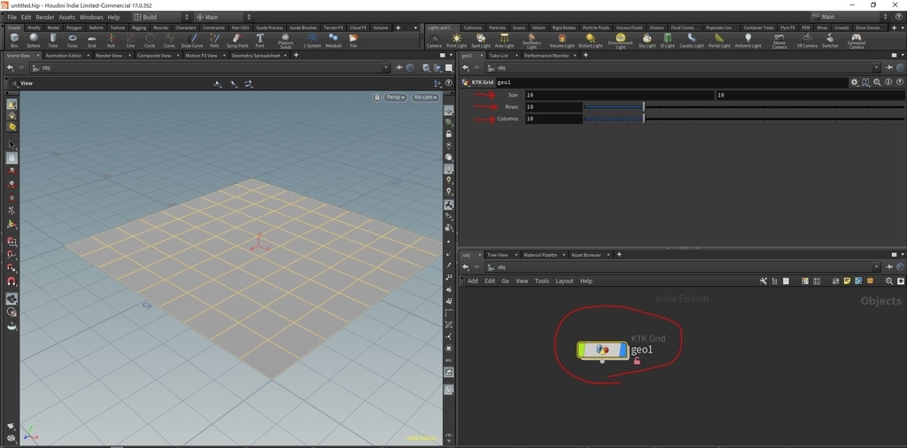
Task: Click the File shelf tool
Action: [353, 41]
